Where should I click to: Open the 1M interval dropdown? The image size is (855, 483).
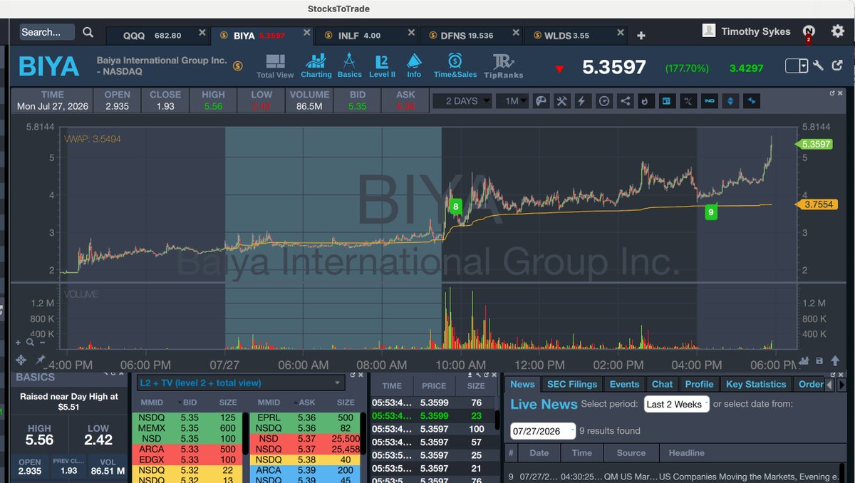(x=512, y=101)
